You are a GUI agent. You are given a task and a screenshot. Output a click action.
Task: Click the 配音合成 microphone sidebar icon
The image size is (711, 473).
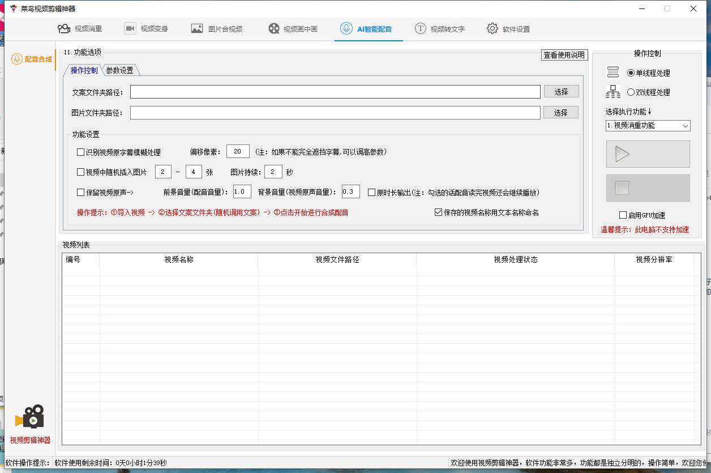coord(17,59)
